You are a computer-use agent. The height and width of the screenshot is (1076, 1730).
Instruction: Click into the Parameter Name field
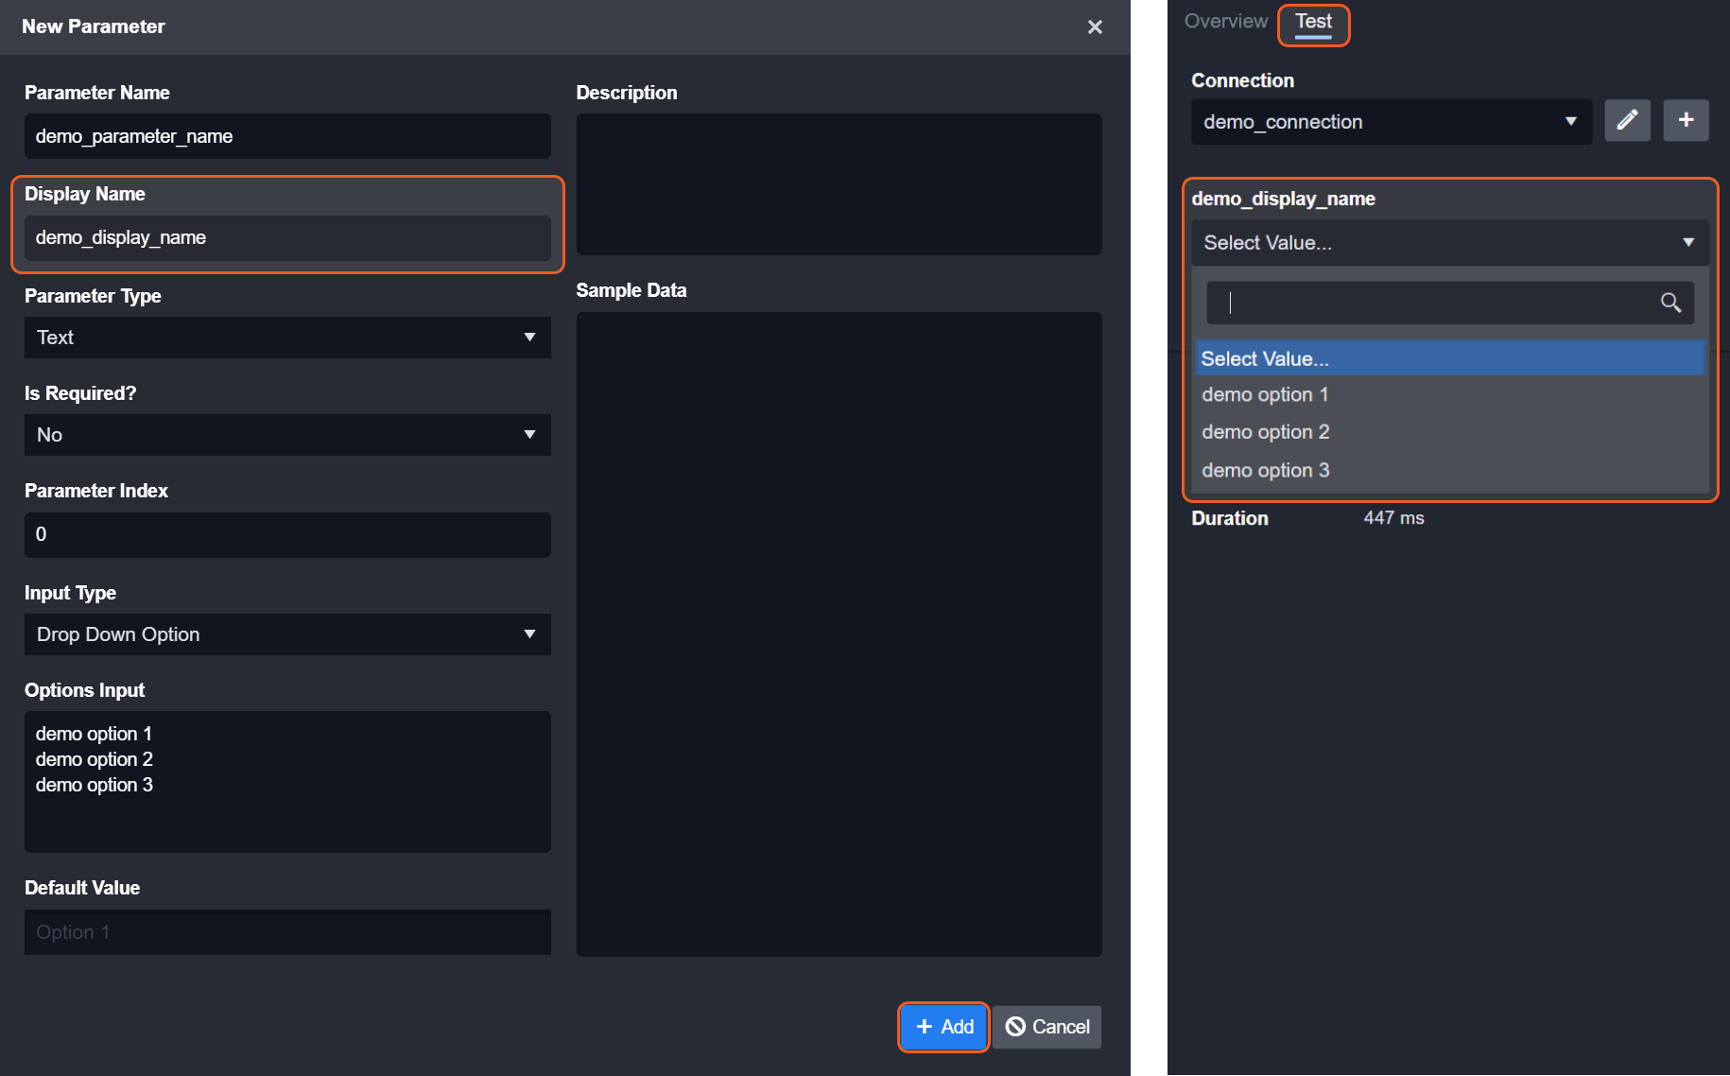tap(287, 136)
